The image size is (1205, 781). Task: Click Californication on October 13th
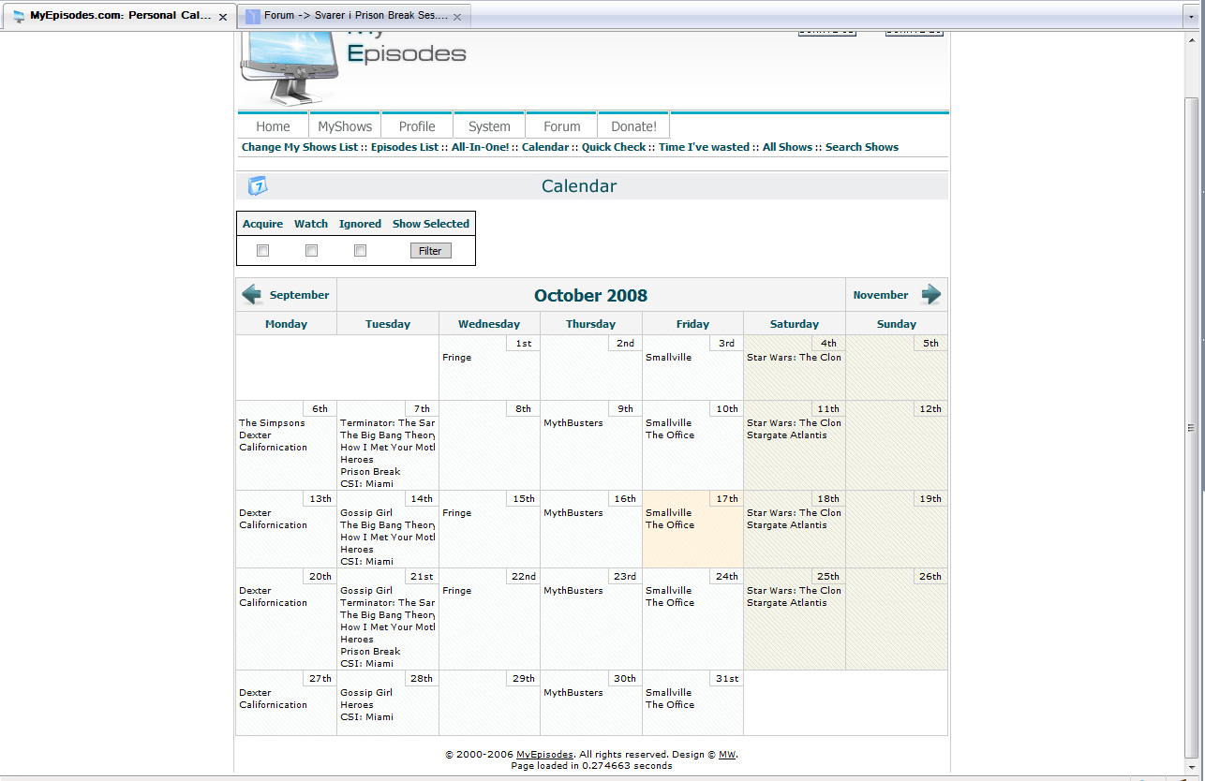(x=273, y=525)
